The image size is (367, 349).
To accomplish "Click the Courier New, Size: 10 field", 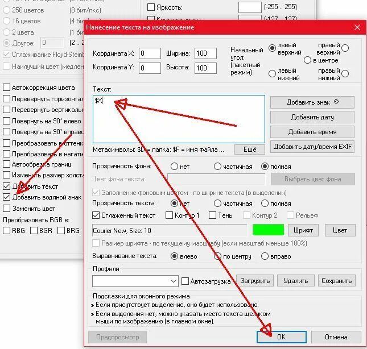I will click(x=170, y=230).
